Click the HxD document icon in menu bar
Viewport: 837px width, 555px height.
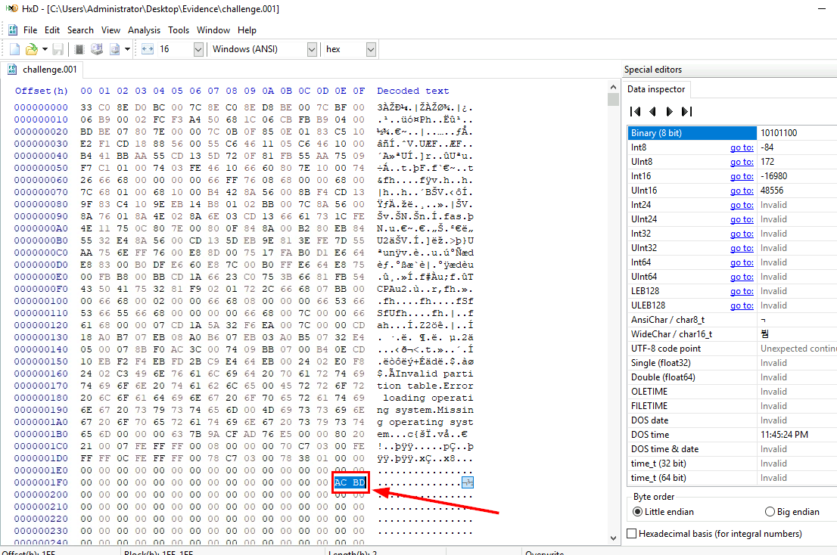[x=13, y=30]
